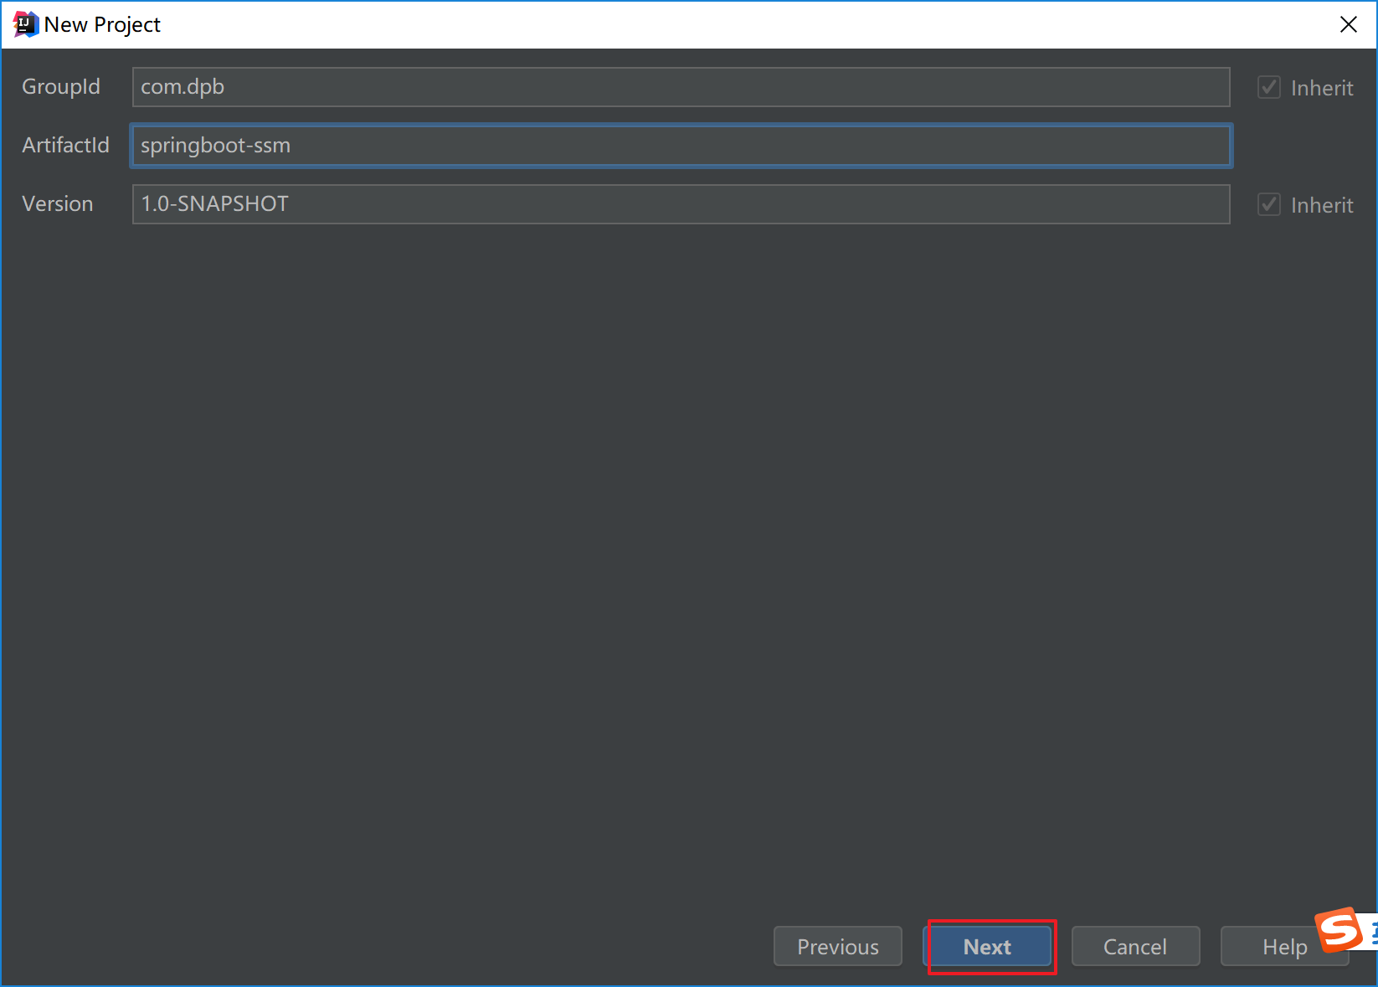Click the GroupId input field

coord(681,87)
